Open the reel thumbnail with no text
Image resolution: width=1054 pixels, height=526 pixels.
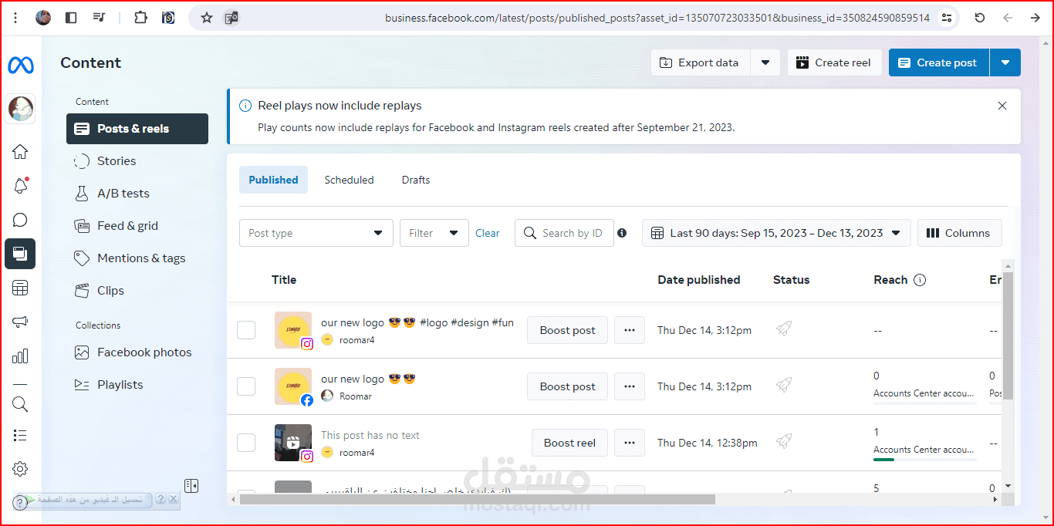click(x=293, y=443)
